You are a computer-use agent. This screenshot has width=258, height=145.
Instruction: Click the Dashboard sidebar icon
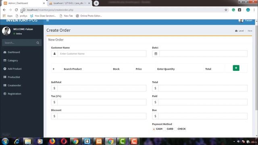click(x=5, y=52)
